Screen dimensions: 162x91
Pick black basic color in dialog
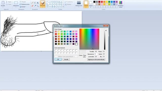coord(56,44)
